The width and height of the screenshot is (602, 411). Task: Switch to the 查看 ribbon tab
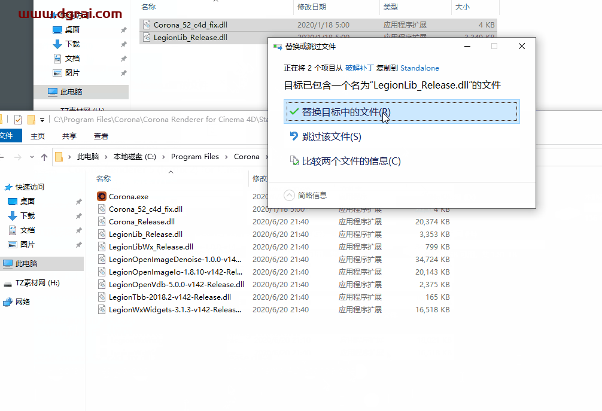101,136
